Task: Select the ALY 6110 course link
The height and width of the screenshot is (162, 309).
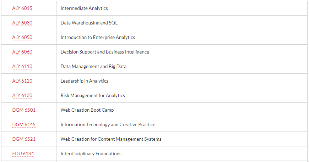Action: pyautogui.click(x=22, y=66)
